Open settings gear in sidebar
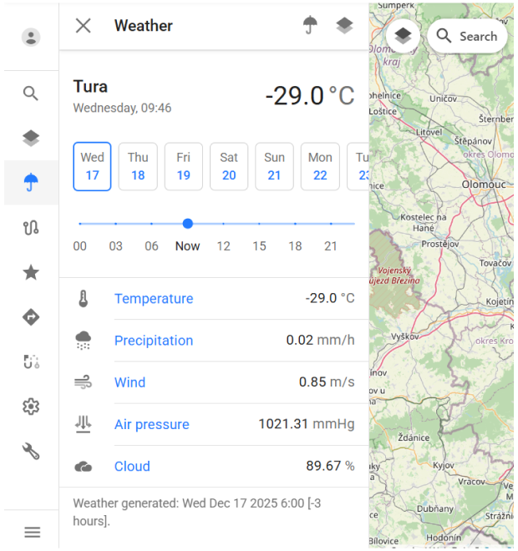The width and height of the screenshot is (518, 551). tap(31, 407)
